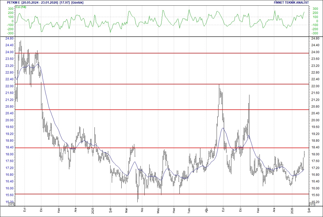Open the FİNNET TEKNİK ANALİST link
Screen dimensions: 323x217
pyautogui.click(x=291, y=3)
